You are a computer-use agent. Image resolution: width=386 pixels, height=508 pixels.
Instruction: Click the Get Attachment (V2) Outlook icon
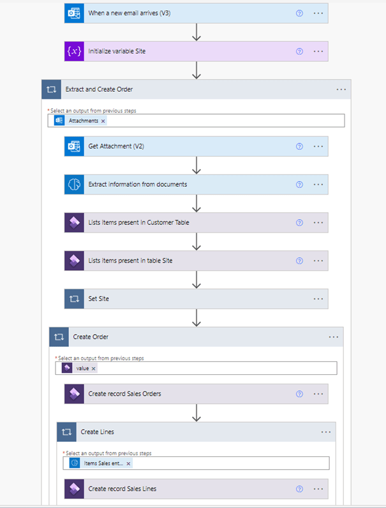tap(75, 147)
